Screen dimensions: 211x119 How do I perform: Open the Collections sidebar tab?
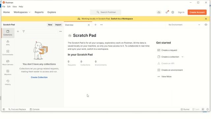pyautogui.click(x=8, y=33)
